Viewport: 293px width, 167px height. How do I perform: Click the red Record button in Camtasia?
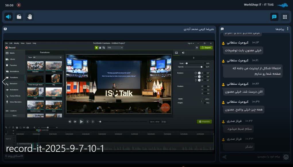[x=10, y=48]
